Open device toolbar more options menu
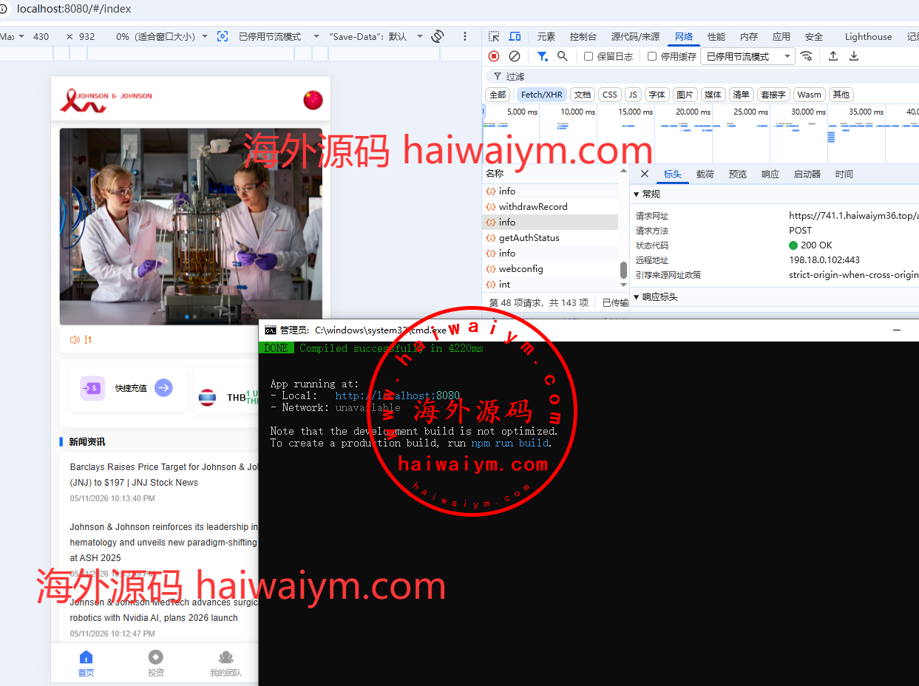The image size is (919, 686). 465,36
